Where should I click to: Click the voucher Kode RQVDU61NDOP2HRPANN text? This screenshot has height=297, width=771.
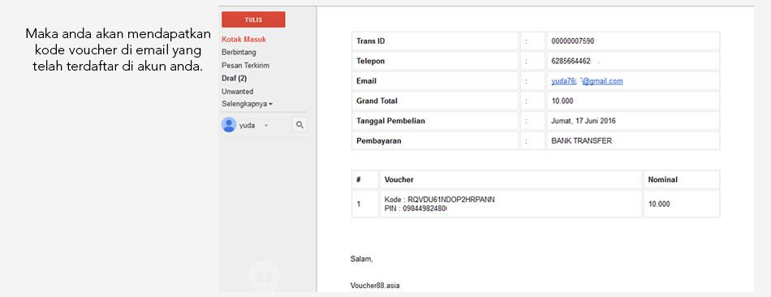pyautogui.click(x=439, y=200)
